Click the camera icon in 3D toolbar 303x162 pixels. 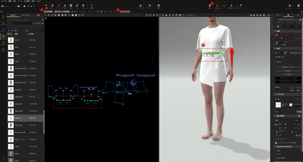click(180, 15)
